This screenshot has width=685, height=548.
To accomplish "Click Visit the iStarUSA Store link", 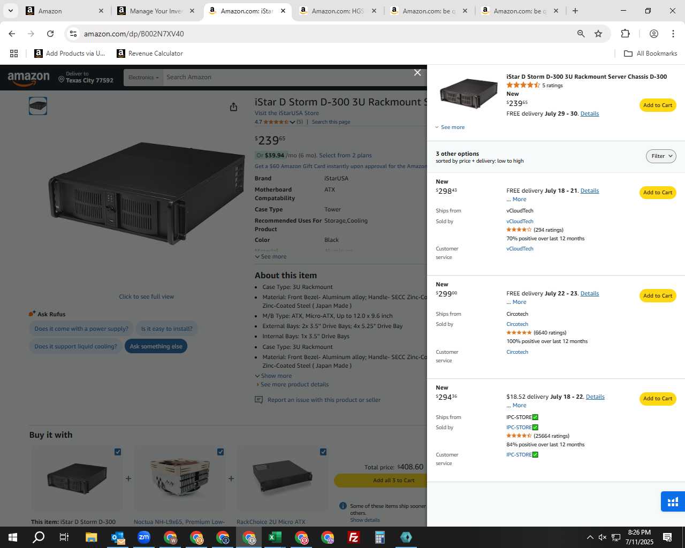I will coord(287,113).
